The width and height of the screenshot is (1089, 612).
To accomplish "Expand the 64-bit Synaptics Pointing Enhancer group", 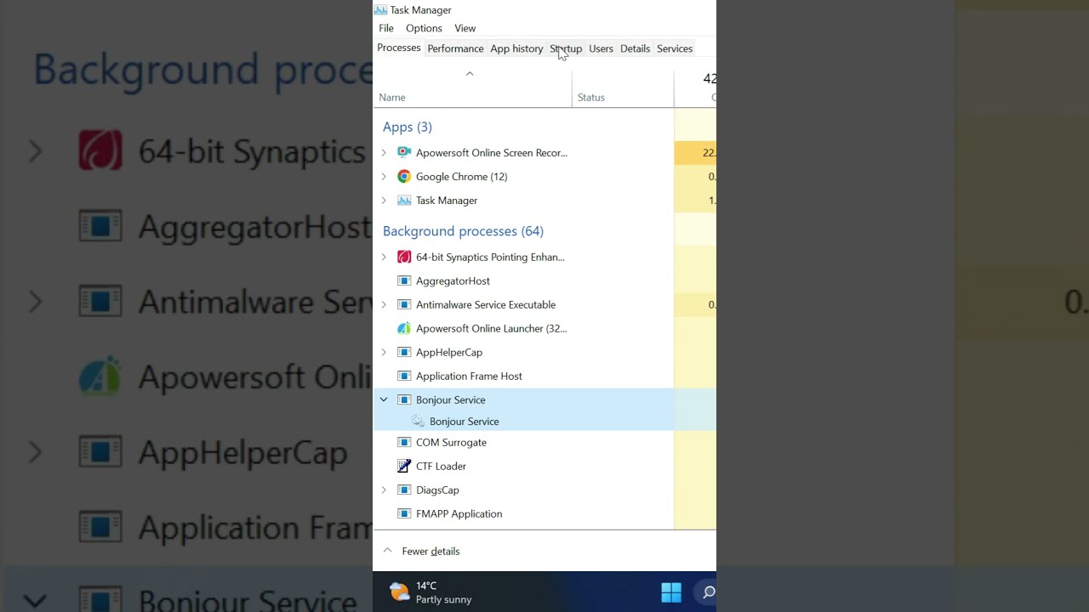I will 384,257.
